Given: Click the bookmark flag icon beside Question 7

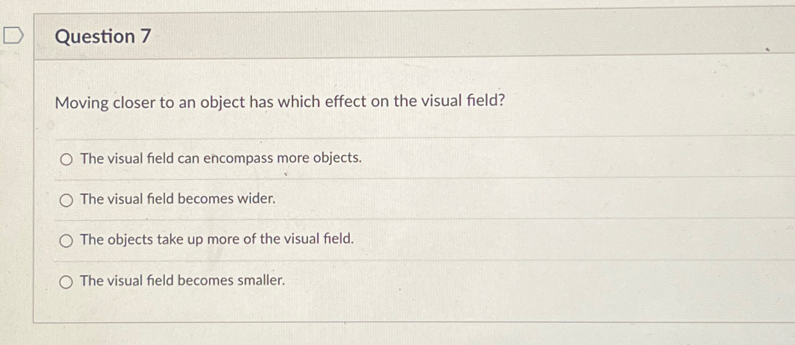Looking at the screenshot, I should click(x=13, y=34).
